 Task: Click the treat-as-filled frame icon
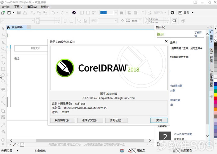click(174, 21)
